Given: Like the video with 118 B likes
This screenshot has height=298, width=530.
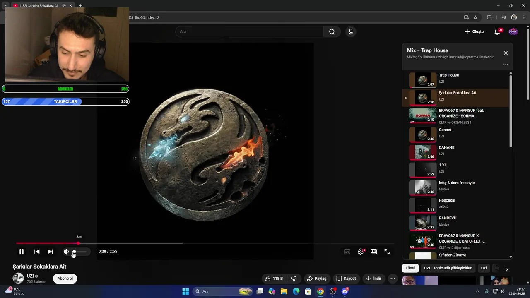Looking at the screenshot, I should click(274, 279).
